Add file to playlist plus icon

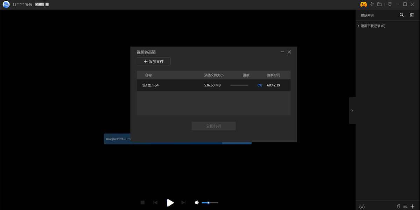click(x=412, y=206)
